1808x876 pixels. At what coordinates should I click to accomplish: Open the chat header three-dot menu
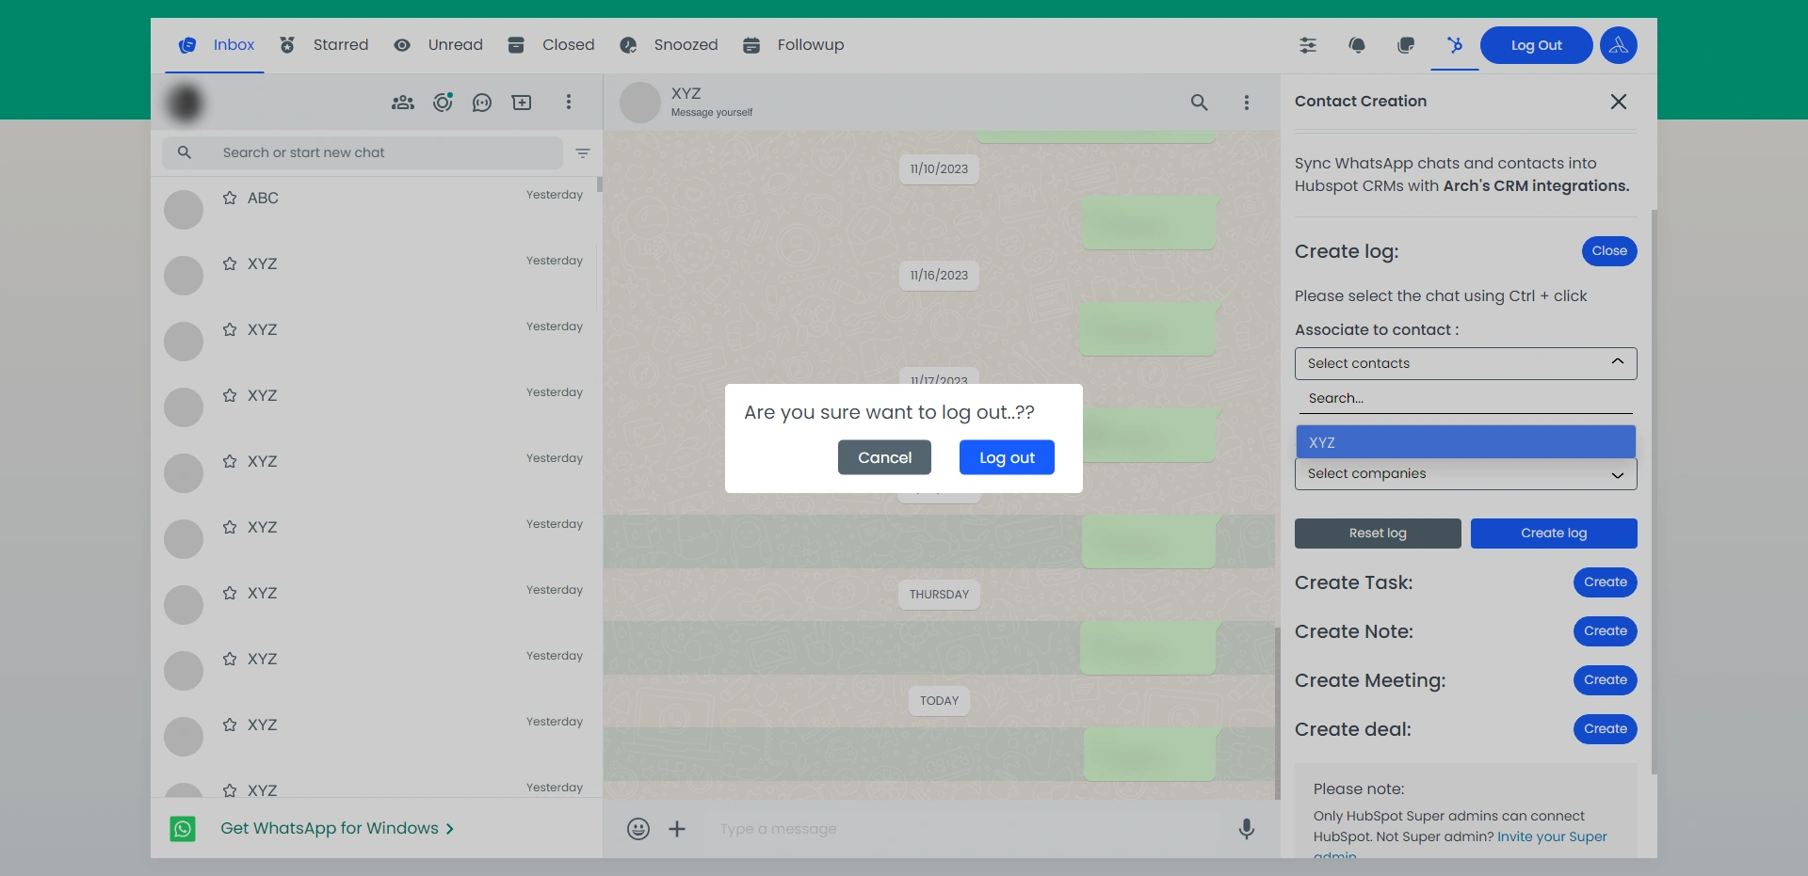[1247, 103]
